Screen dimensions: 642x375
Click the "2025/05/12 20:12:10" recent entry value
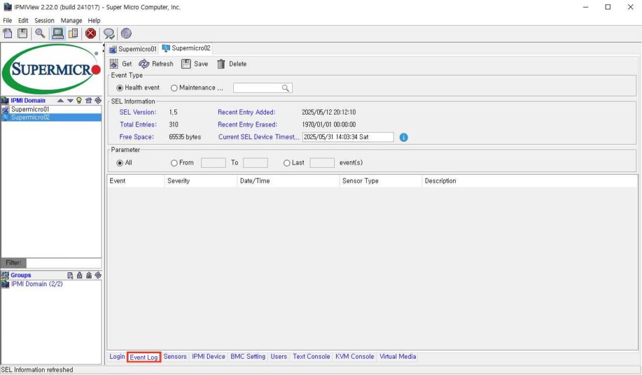[329, 113]
